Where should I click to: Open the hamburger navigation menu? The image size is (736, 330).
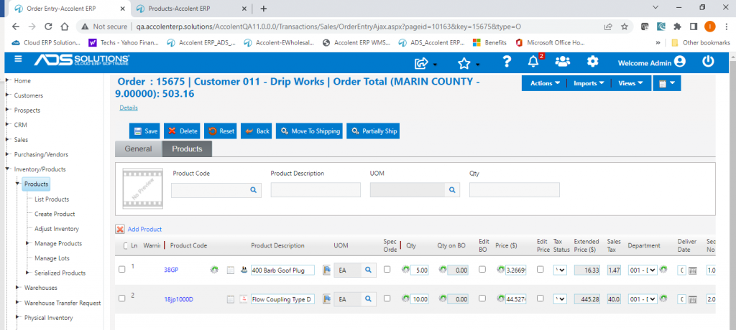18,59
